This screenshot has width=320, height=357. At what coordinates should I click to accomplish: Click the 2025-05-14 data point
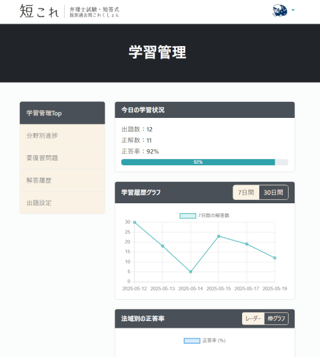pyautogui.click(x=191, y=272)
